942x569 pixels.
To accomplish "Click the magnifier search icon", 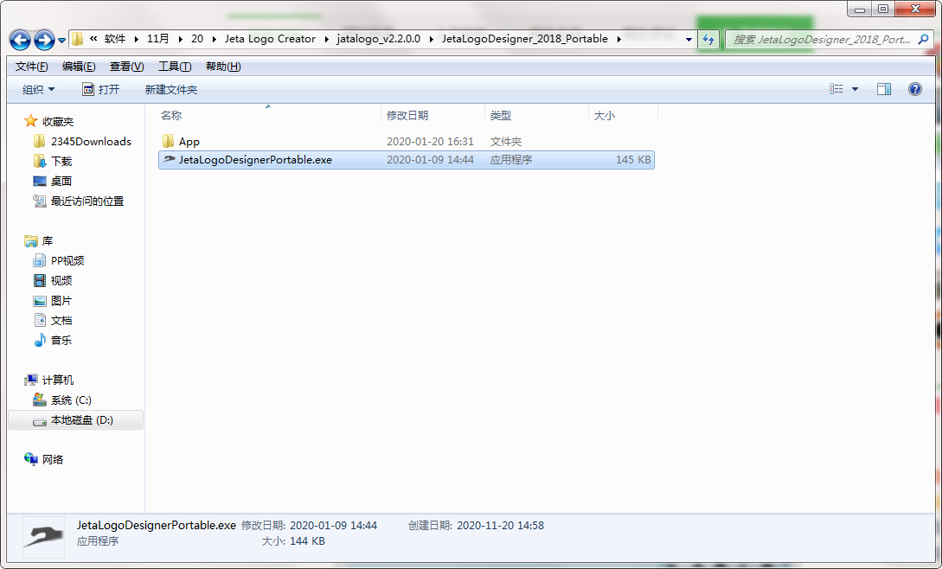I will (923, 40).
